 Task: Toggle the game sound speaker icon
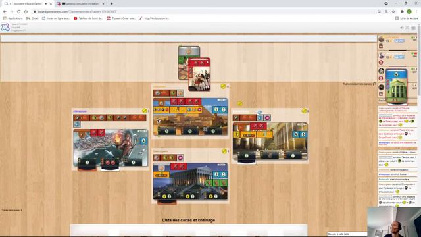point(402,28)
